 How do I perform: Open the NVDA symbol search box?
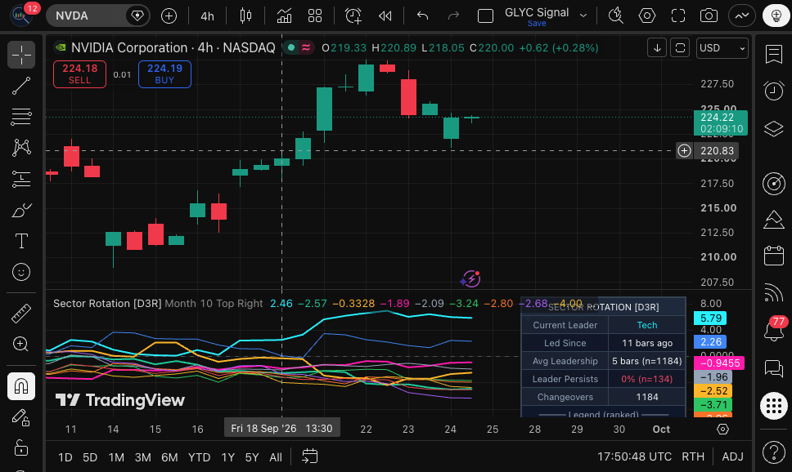[x=97, y=16]
